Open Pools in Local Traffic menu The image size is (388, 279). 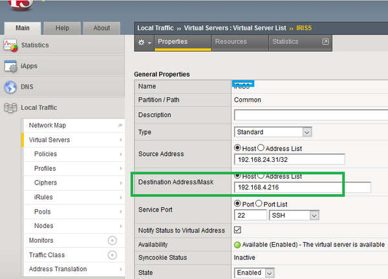pos(43,212)
